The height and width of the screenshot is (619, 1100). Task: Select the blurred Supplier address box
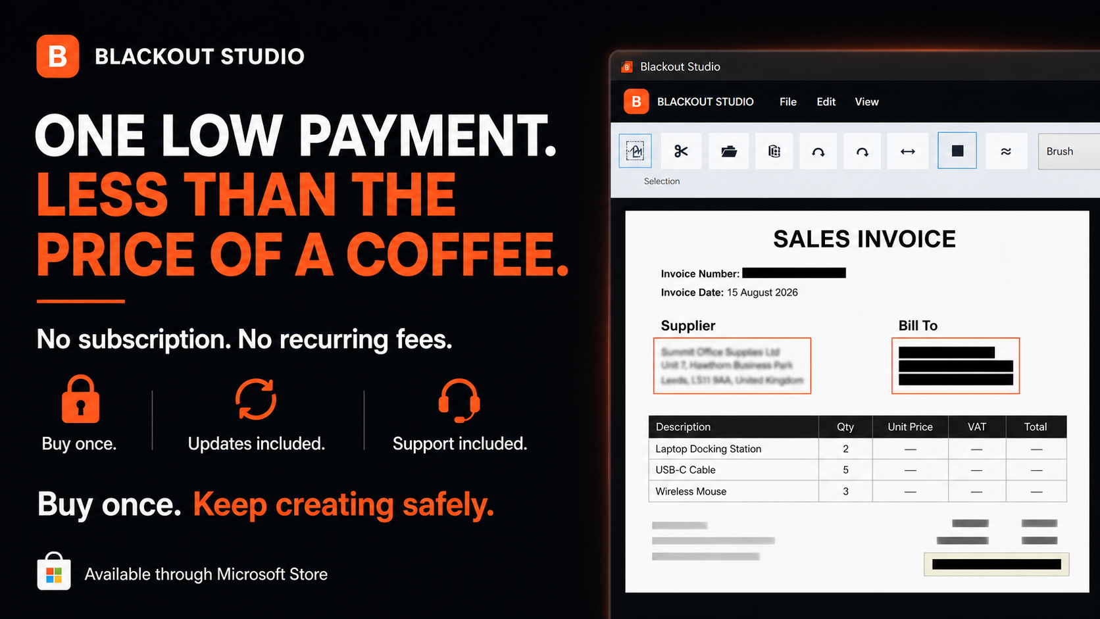(x=732, y=366)
